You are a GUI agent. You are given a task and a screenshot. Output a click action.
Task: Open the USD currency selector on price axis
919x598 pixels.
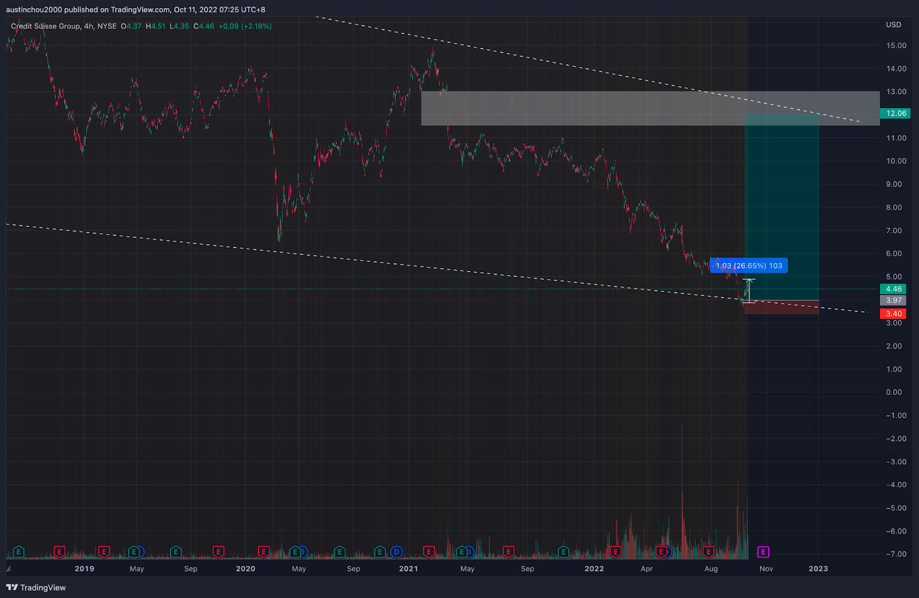click(x=894, y=25)
